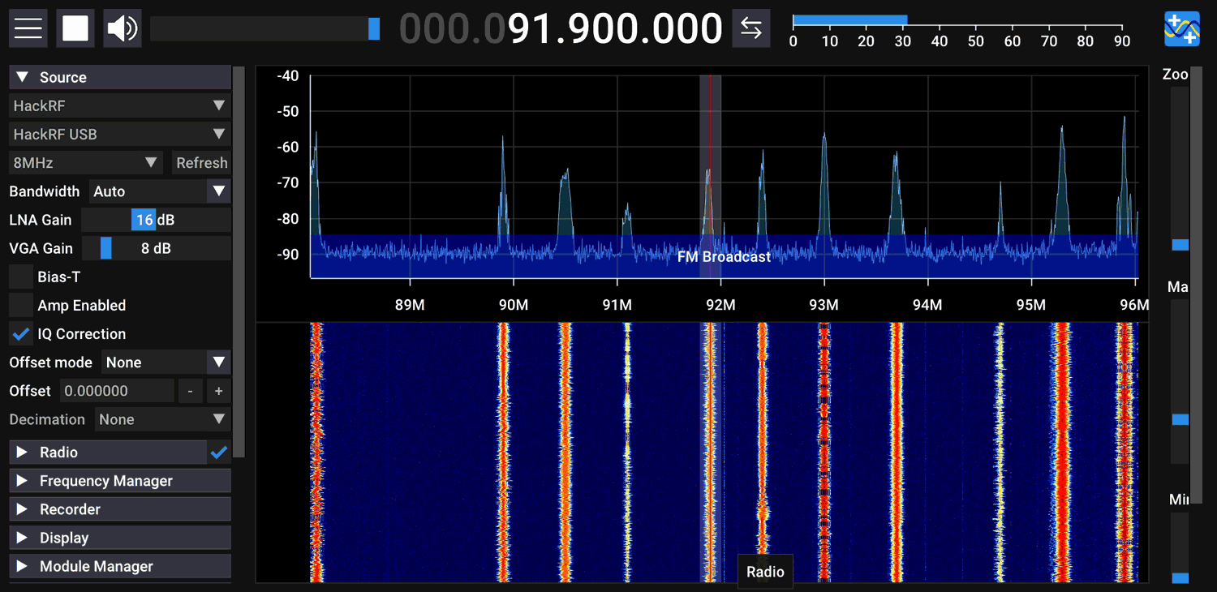Image resolution: width=1217 pixels, height=592 pixels.
Task: Expand the Module Manager section
Action: click(x=120, y=566)
